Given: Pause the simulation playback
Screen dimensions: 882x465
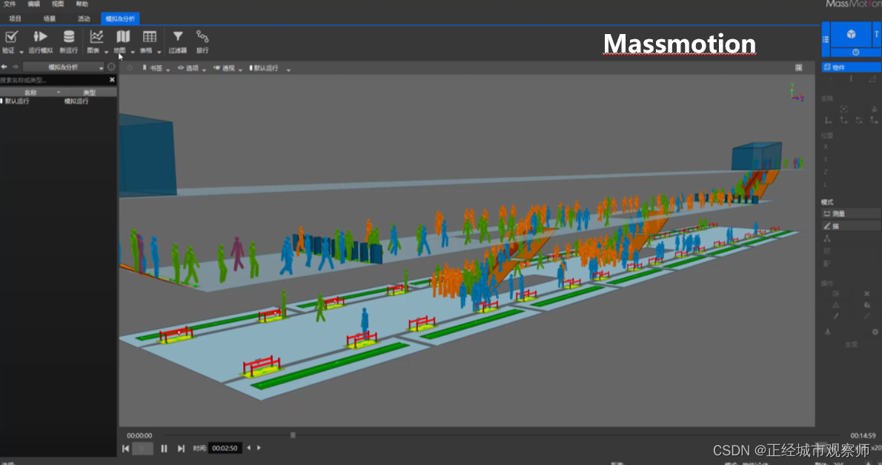Looking at the screenshot, I should [164, 448].
